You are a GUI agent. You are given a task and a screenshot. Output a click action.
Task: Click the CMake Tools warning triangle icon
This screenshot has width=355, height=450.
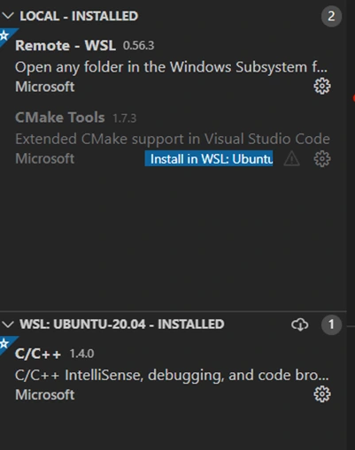[291, 159]
